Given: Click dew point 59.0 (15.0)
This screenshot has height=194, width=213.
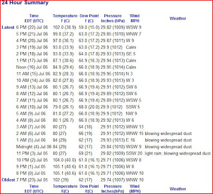Looking at the screenshot, I should point(89,28).
